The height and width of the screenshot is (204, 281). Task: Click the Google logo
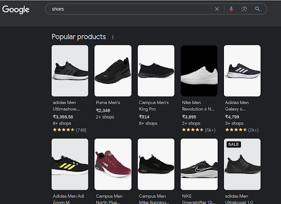point(16,9)
